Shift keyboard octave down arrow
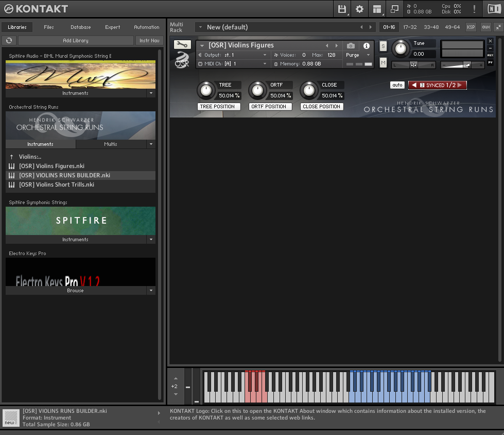 click(176, 394)
